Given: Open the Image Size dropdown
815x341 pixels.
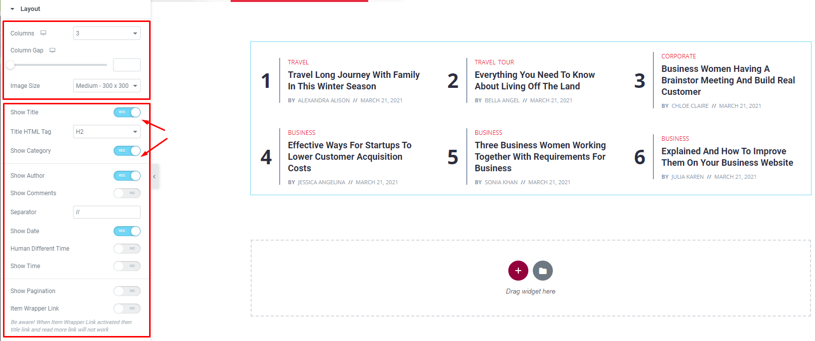Looking at the screenshot, I should point(106,85).
